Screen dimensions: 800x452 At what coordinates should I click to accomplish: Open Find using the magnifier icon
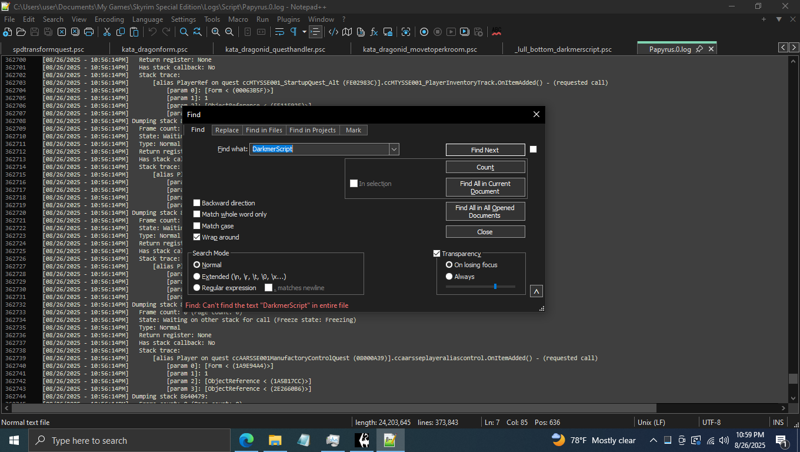coord(184,32)
